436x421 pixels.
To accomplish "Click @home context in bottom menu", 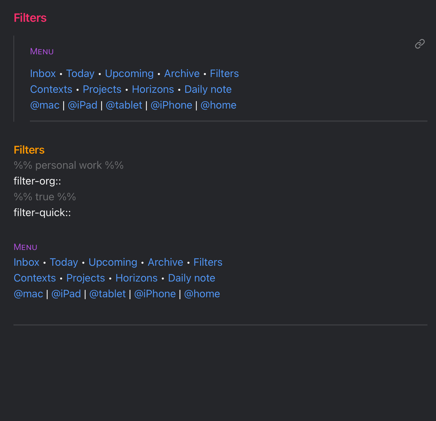I will tap(202, 294).
